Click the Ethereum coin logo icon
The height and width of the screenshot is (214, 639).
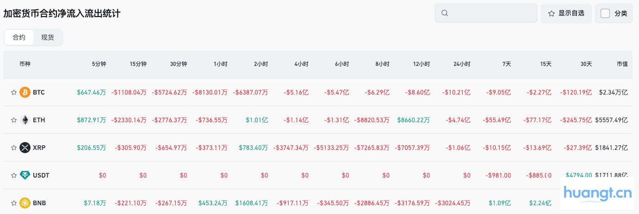pos(25,120)
